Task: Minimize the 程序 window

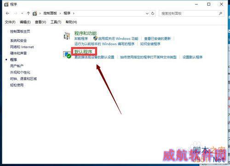Action: coord(196,5)
